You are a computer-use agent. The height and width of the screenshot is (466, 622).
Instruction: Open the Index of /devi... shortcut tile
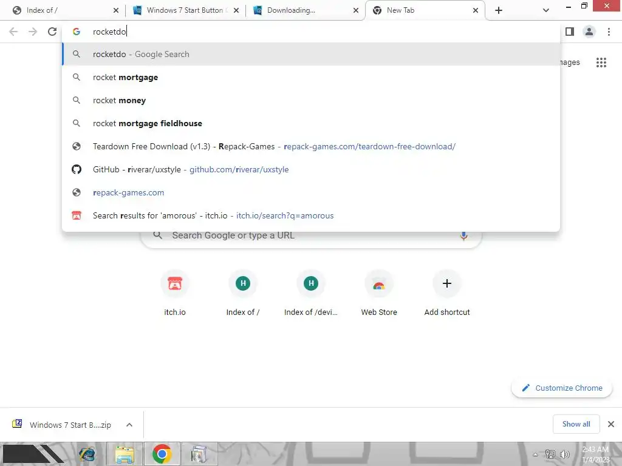click(311, 293)
